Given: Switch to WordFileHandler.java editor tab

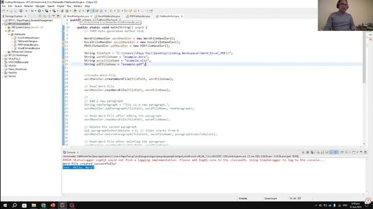Looking at the screenshot, I should pos(78,16).
